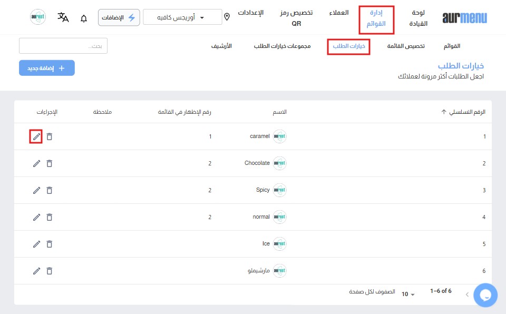This screenshot has height=314, width=506.
Task: Edit the caramel option with pencil icon
Action: tap(36, 136)
